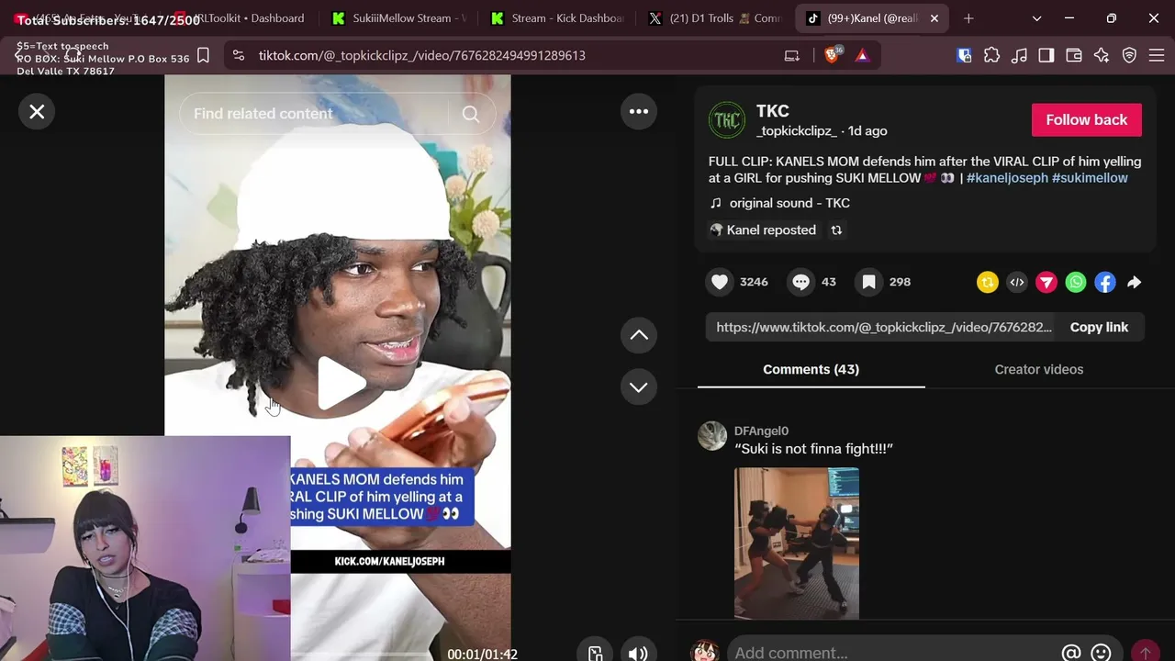
Task: Open the emoji picker in comment box
Action: 1101,653
